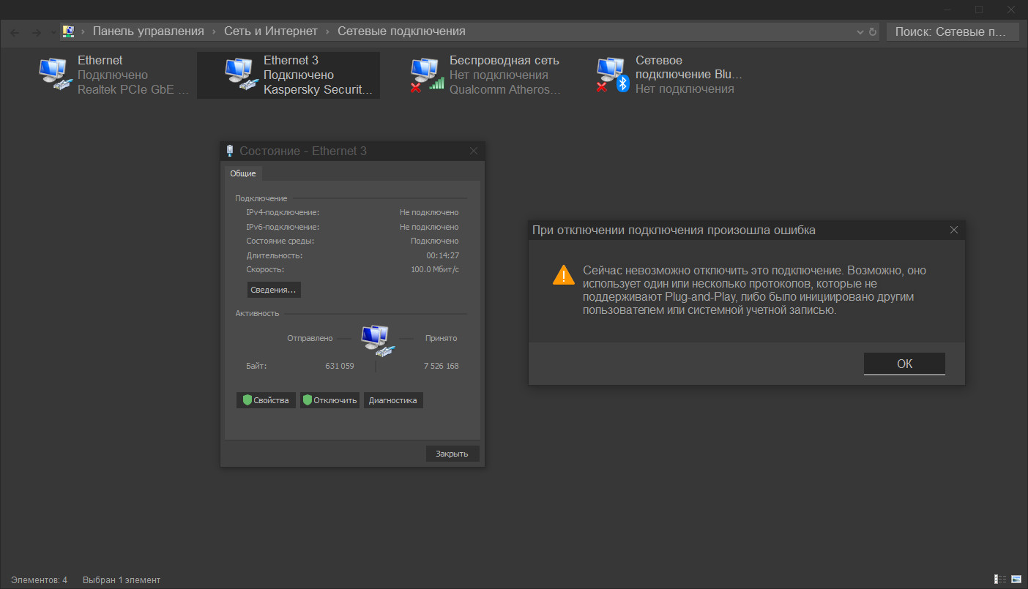Click the Ethernet 3 status window title icon
Screen dimensions: 1028x589
point(230,151)
